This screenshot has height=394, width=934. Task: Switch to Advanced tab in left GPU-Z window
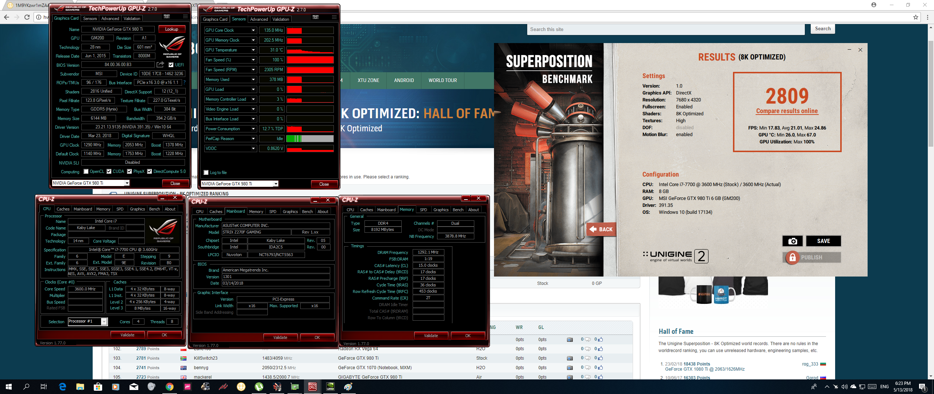click(x=110, y=19)
